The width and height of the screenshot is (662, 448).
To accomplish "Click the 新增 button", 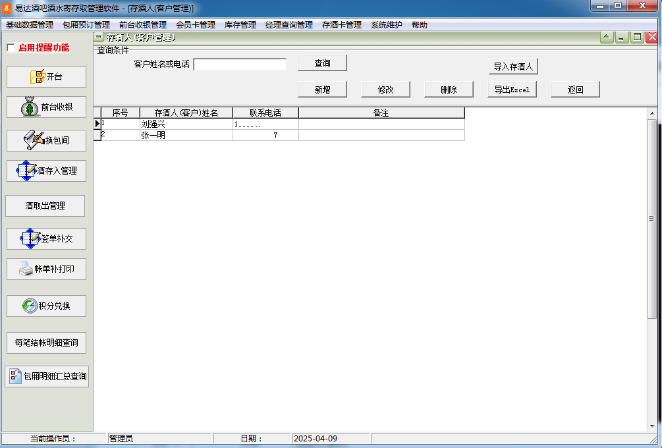I will click(x=322, y=90).
